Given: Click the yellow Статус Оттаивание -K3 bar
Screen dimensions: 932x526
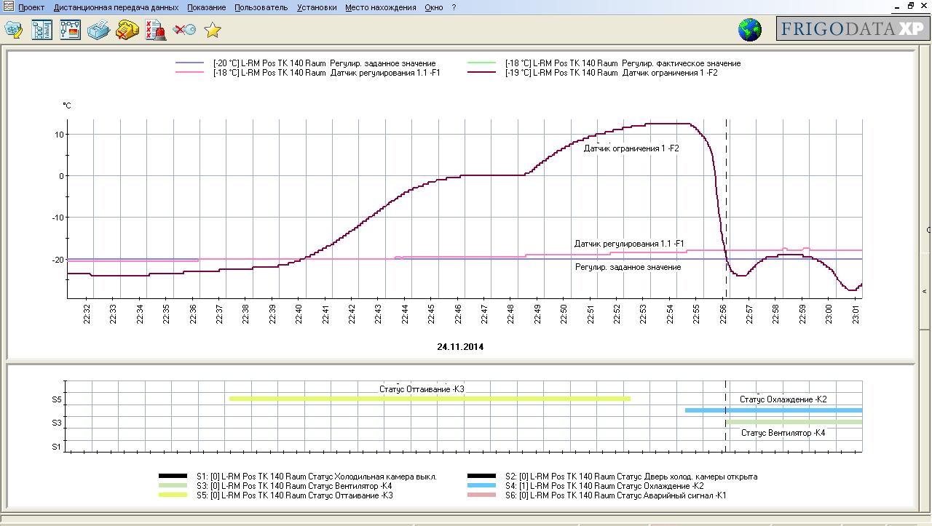Looking at the screenshot, I should [x=430, y=399].
